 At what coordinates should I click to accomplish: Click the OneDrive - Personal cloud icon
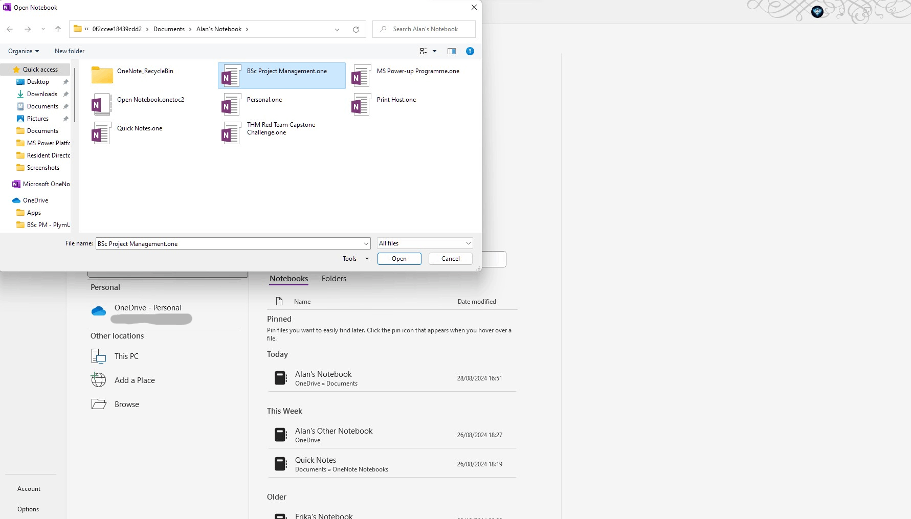(99, 311)
